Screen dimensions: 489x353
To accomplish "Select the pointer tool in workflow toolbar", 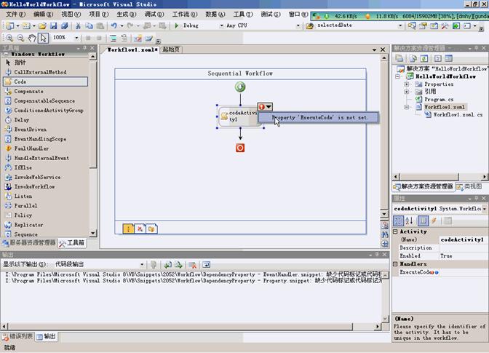I will tap(43, 38).
